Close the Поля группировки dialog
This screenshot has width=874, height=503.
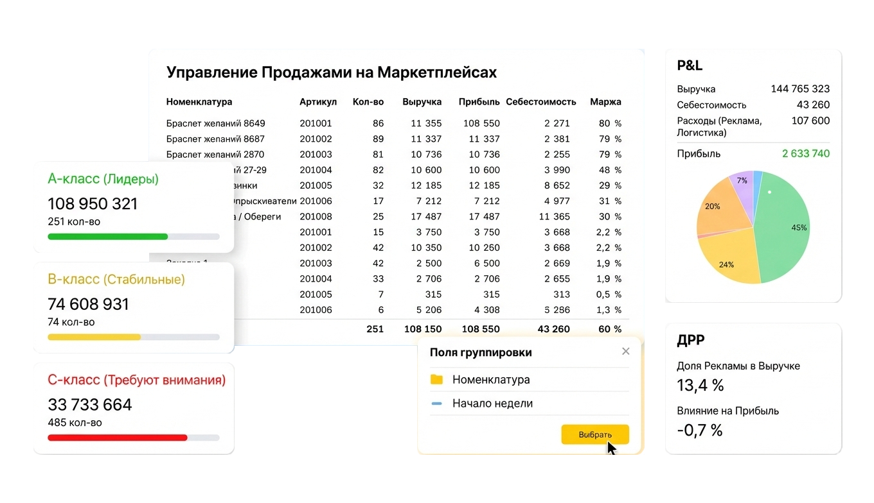625,352
